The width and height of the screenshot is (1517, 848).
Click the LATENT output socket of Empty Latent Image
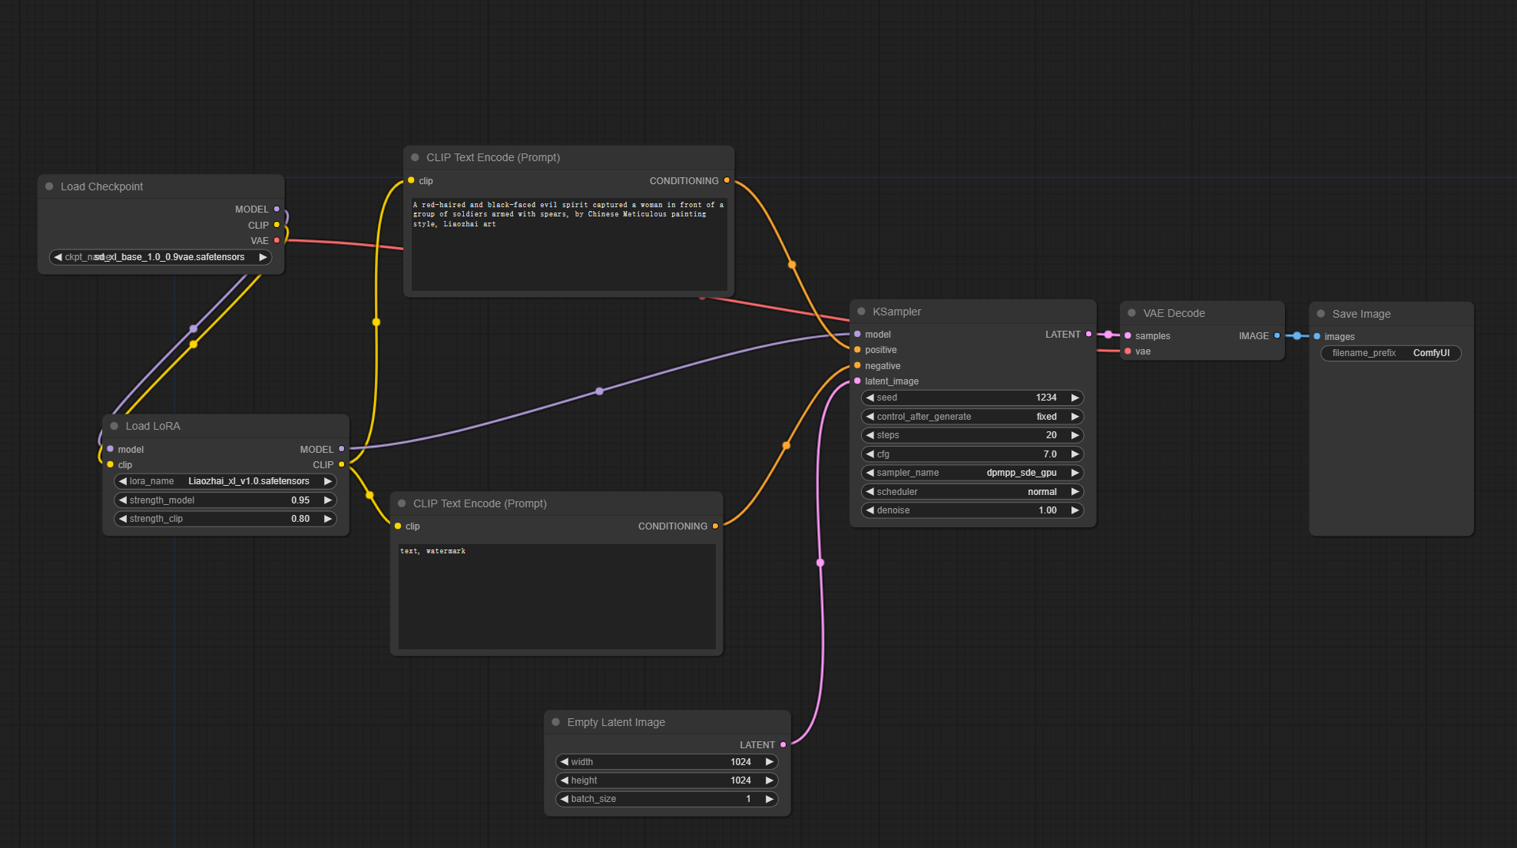pos(783,744)
